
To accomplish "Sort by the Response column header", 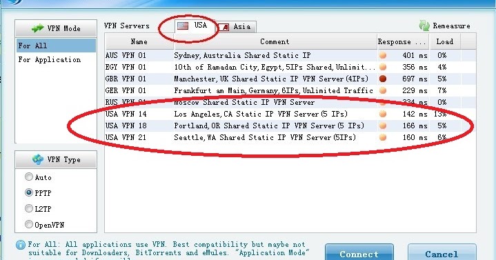I will (x=403, y=41).
